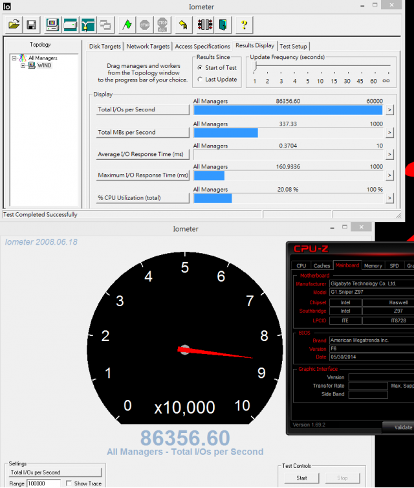Open the Exit door icon in toolbar
This screenshot has width=414, height=488.
coord(222,25)
